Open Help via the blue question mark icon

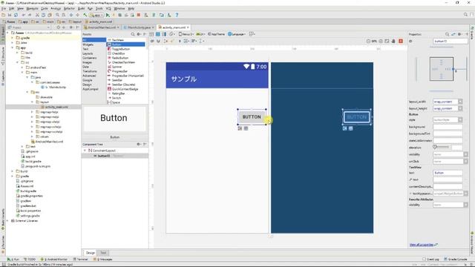tap(177, 15)
